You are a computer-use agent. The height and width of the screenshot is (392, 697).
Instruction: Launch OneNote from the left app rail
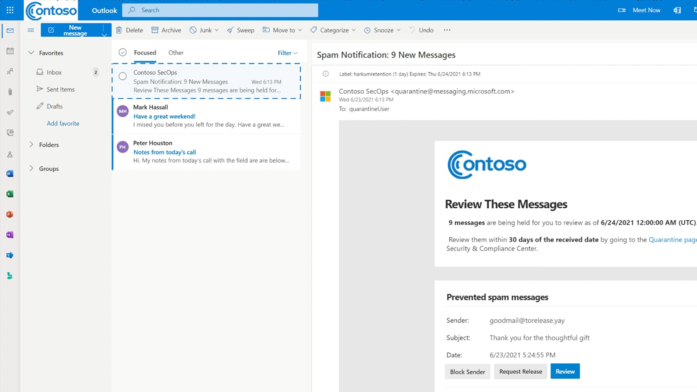(x=10, y=235)
